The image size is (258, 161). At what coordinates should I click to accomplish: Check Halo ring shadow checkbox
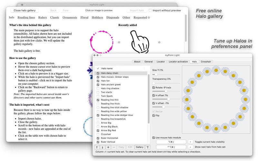[x=98, y=88]
